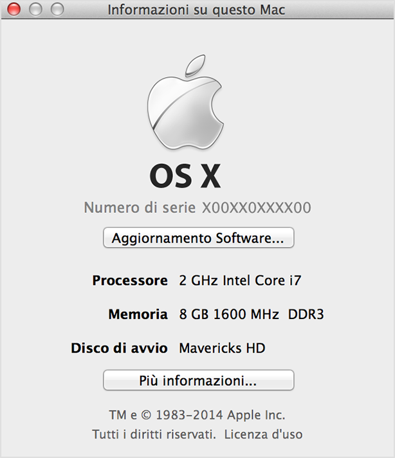Click the large OS X heading
The height and width of the screenshot is (458, 395).
pyautogui.click(x=185, y=176)
